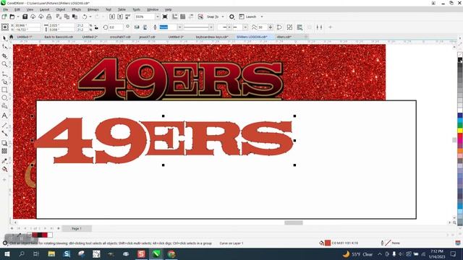
Task: Select the Text tool
Action: pyautogui.click(x=4, y=116)
